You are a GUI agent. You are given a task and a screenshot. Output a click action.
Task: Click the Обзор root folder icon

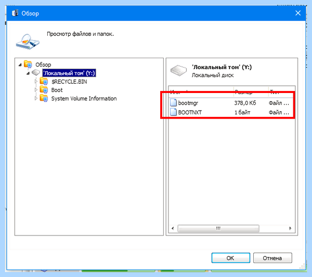28,64
